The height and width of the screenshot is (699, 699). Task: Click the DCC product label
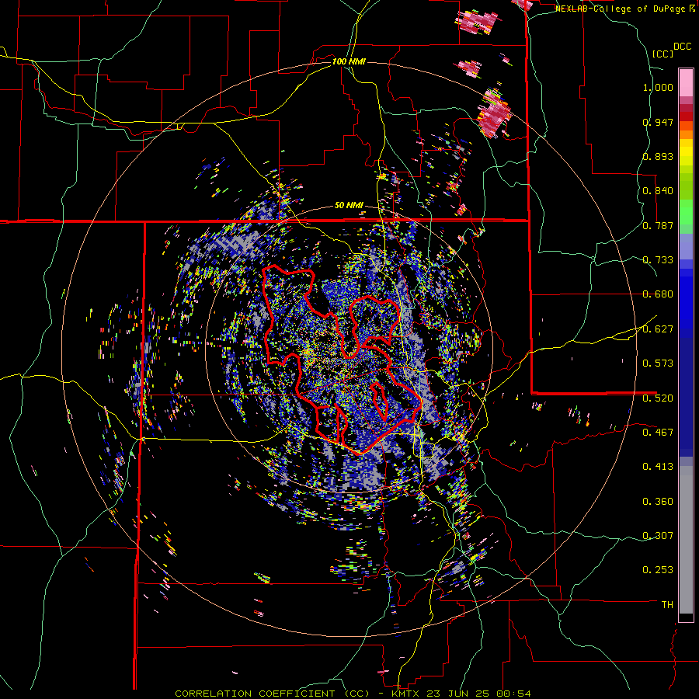[x=682, y=47]
